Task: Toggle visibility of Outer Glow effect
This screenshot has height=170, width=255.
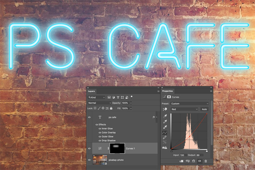Action: pos(100,137)
